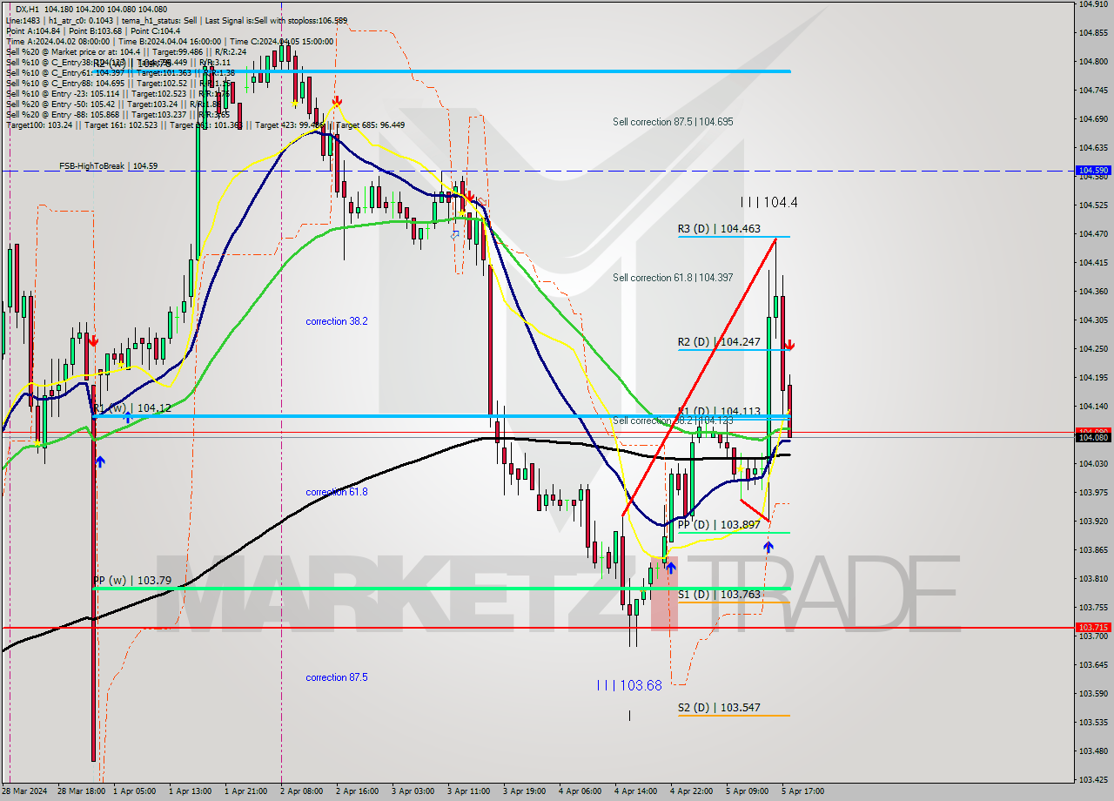The image size is (1114, 801).
Task: Click the 3 Apr 19:00 time axis label
Action: pyautogui.click(x=525, y=791)
